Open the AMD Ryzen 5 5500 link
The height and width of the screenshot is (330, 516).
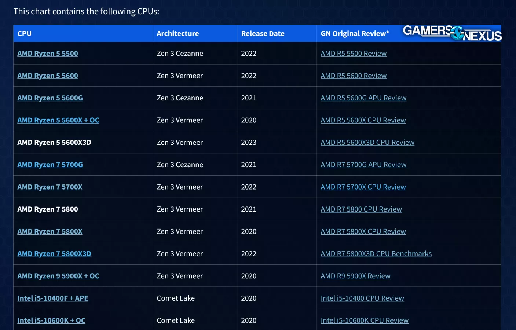pos(48,54)
